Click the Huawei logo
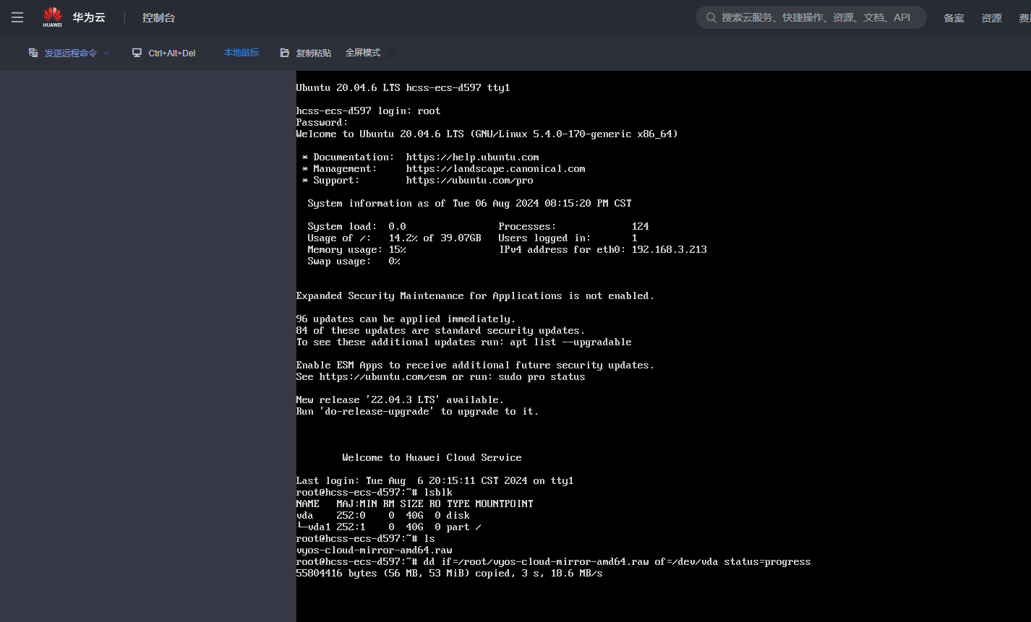This screenshot has height=622, width=1031. click(52, 17)
